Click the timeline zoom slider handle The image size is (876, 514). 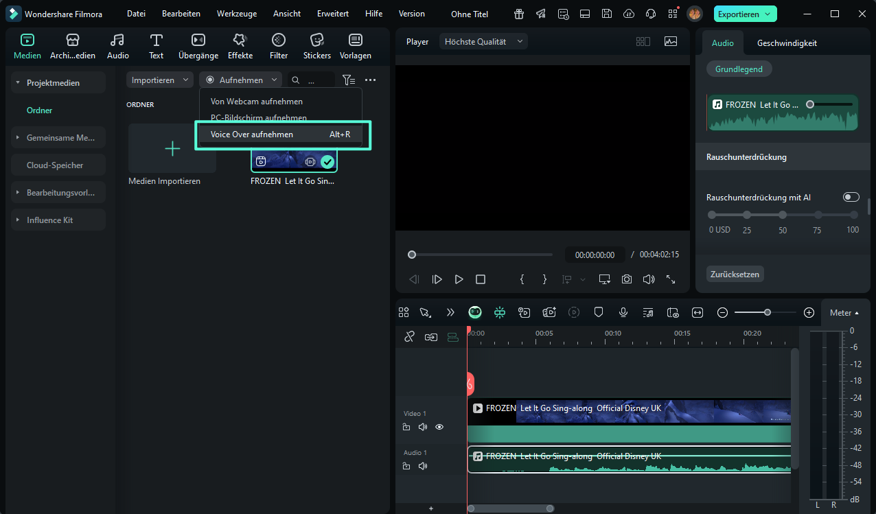(x=768, y=312)
